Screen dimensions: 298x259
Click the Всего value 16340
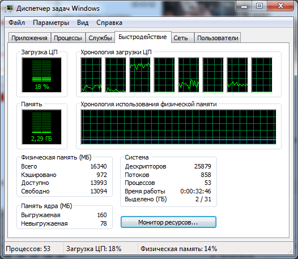pyautogui.click(x=99, y=166)
